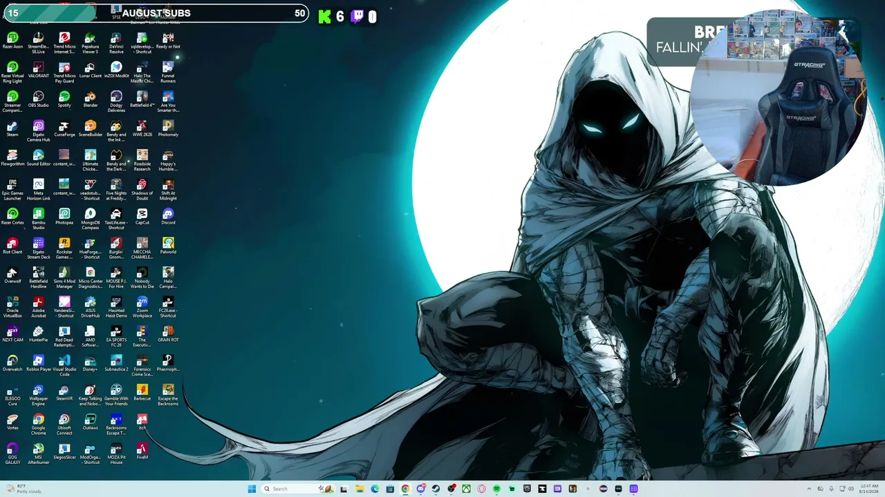Select the MongoDB Compass icon
This screenshot has width=885, height=497.
[x=90, y=219]
